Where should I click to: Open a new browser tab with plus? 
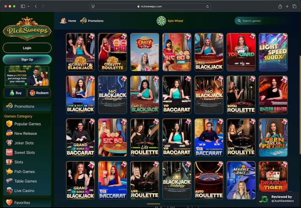click(x=287, y=6)
